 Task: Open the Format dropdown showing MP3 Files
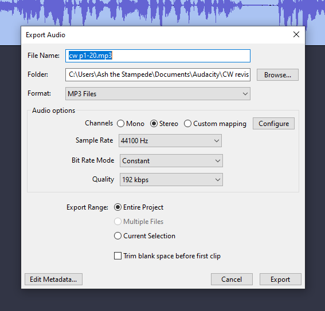(158, 94)
